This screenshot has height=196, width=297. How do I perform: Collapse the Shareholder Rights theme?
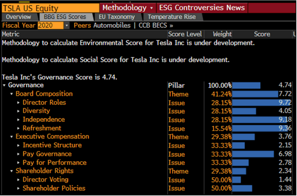(12, 171)
